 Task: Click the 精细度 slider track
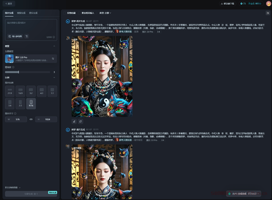[x=28, y=72]
